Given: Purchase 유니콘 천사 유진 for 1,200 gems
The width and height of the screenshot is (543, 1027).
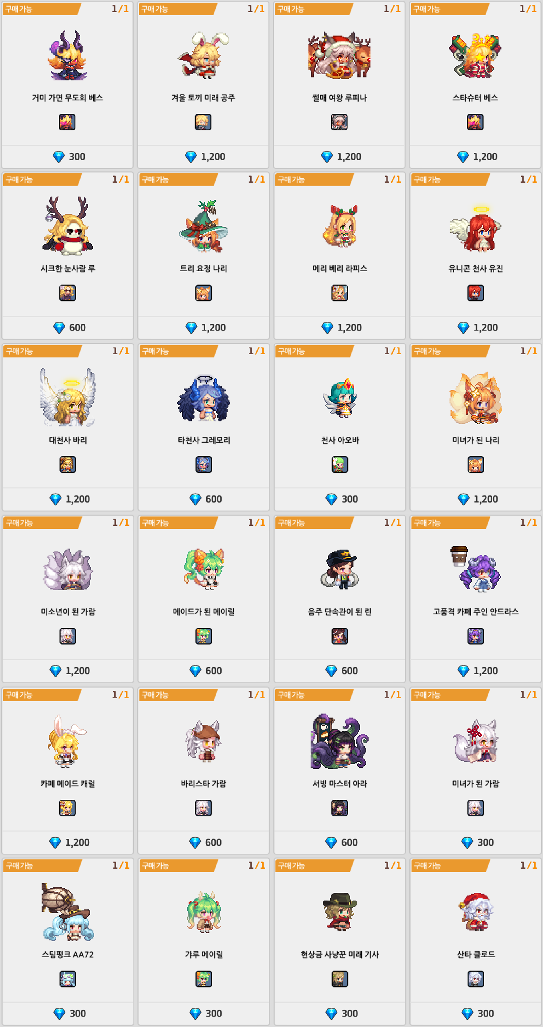Looking at the screenshot, I should pyautogui.click(x=476, y=328).
